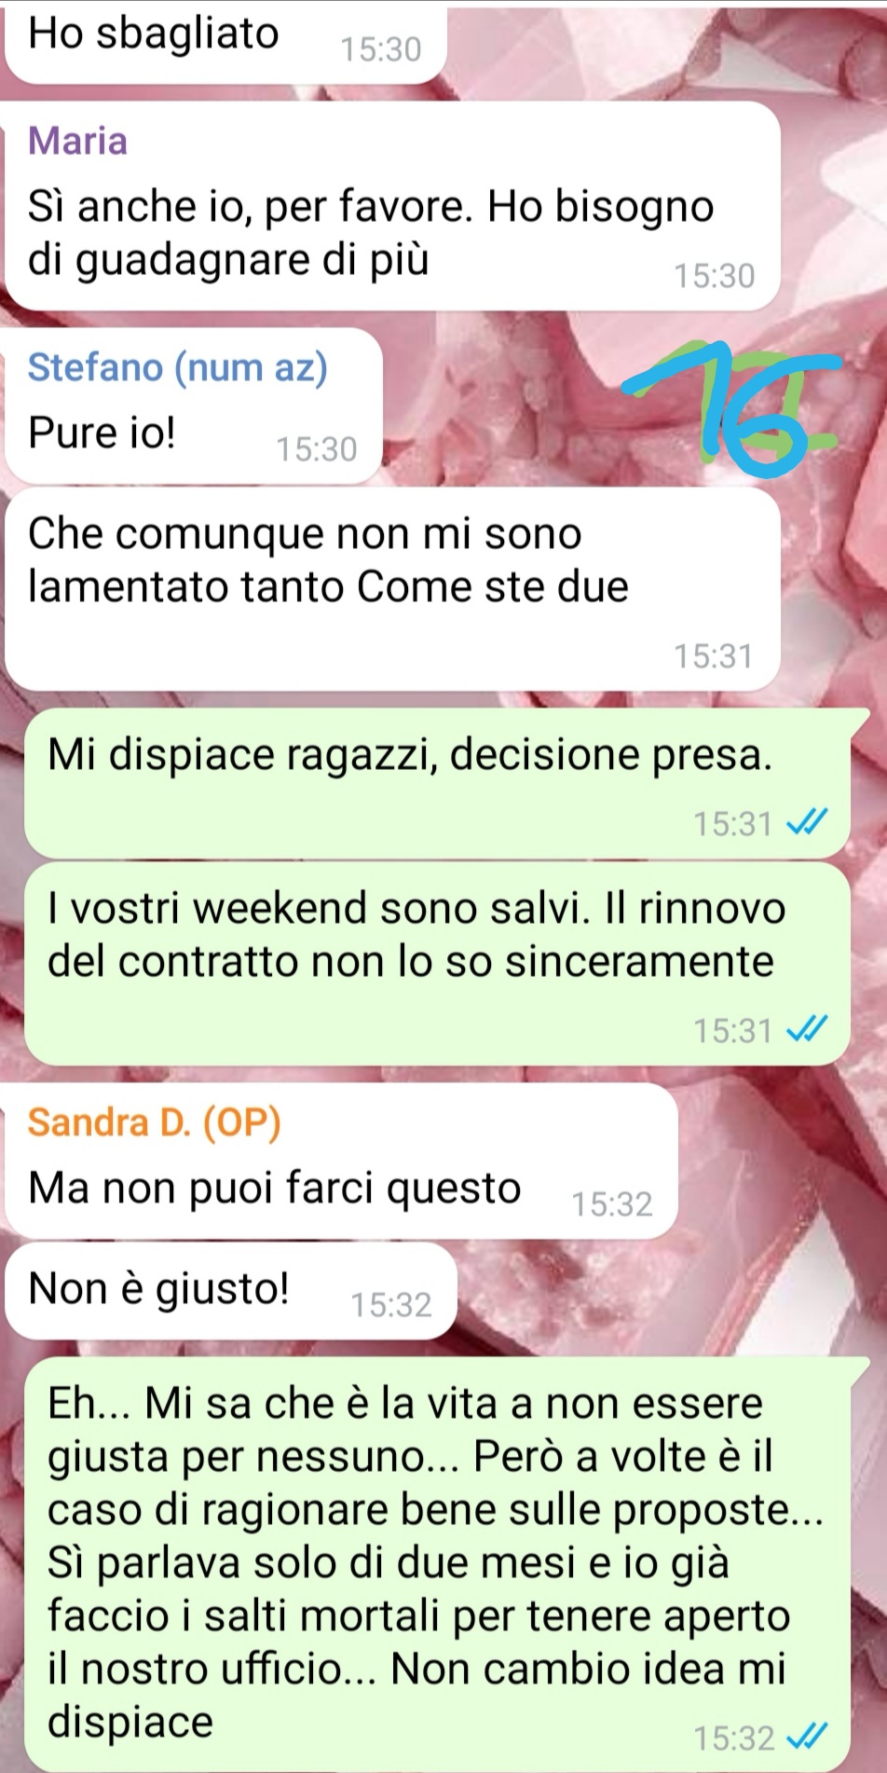
Task: Tap 'I vostri weekend sono salvi' message
Action: tap(437, 964)
